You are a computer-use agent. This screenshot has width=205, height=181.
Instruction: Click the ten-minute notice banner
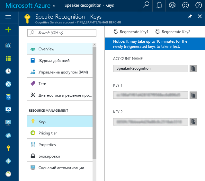(155, 44)
